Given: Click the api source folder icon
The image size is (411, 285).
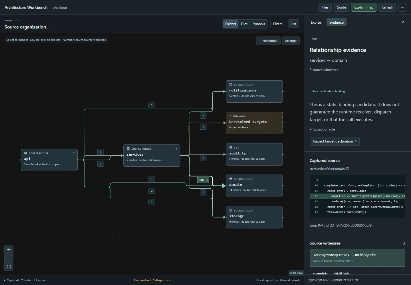Looking at the screenshot, I should pyautogui.click(x=26, y=153).
